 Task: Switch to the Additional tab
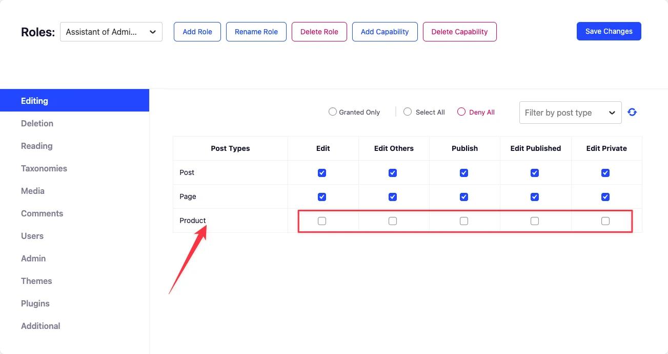tap(74, 326)
